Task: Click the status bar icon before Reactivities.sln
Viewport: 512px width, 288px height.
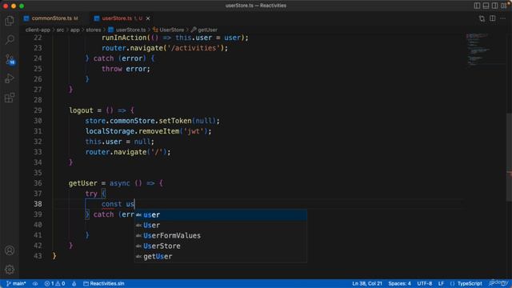Action: (74, 283)
